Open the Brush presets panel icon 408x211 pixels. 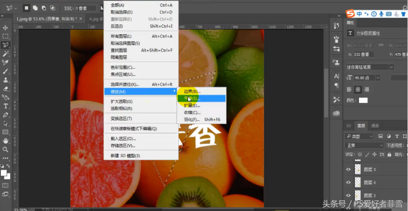pos(337,40)
